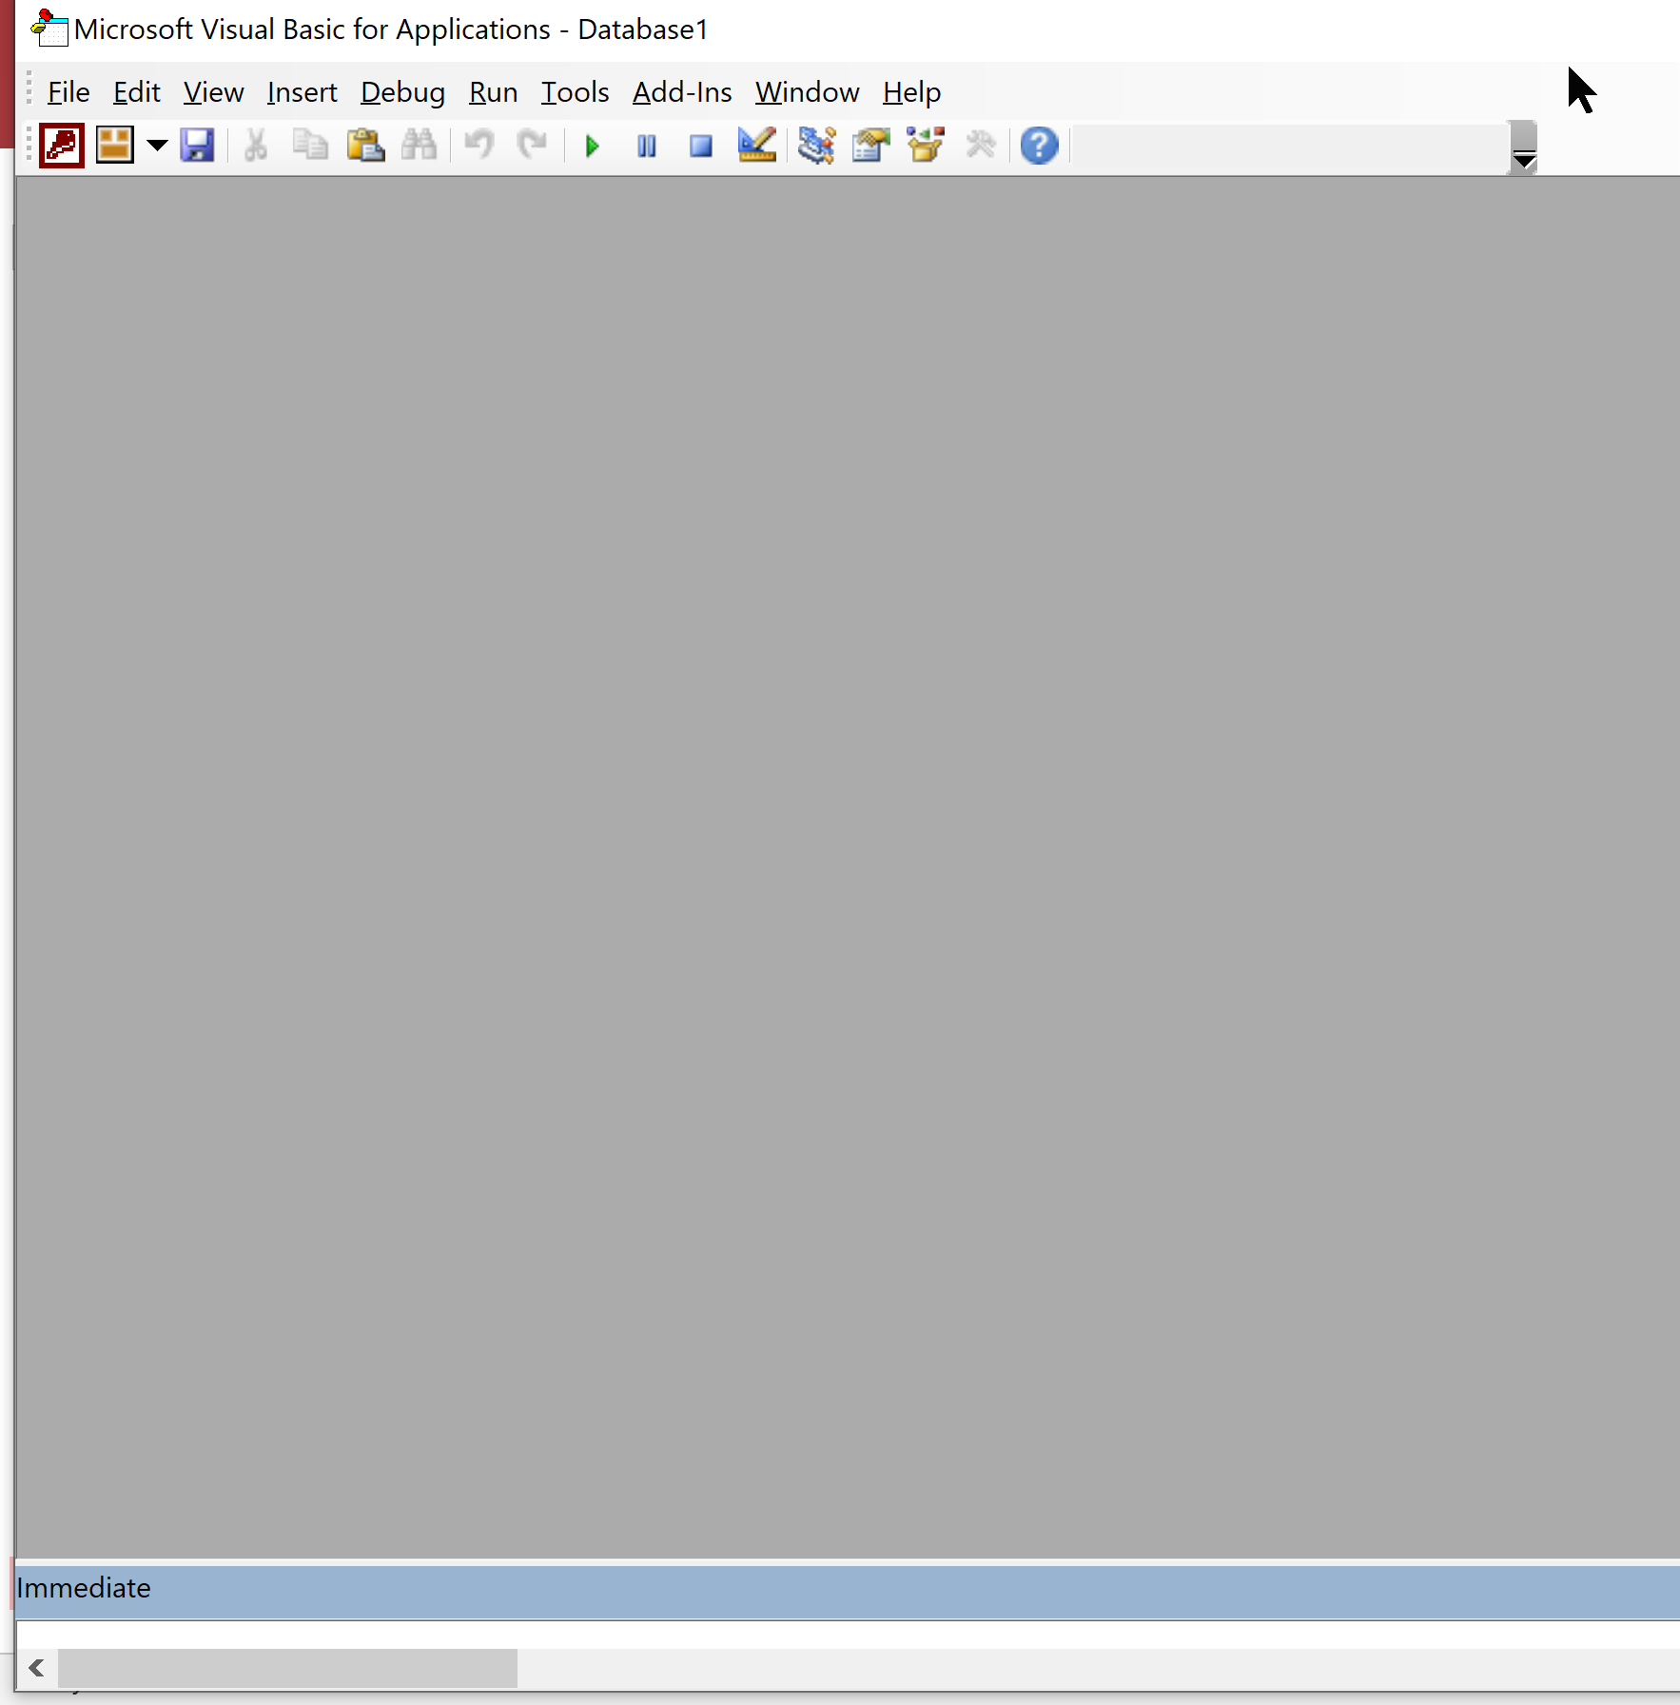Open the Object Browser icon

coord(926,146)
